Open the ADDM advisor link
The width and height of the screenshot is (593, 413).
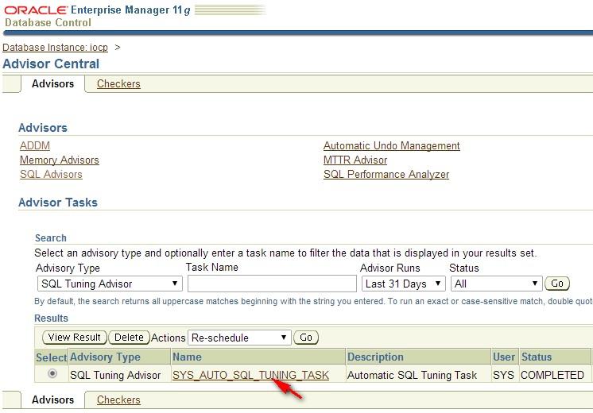(x=35, y=146)
